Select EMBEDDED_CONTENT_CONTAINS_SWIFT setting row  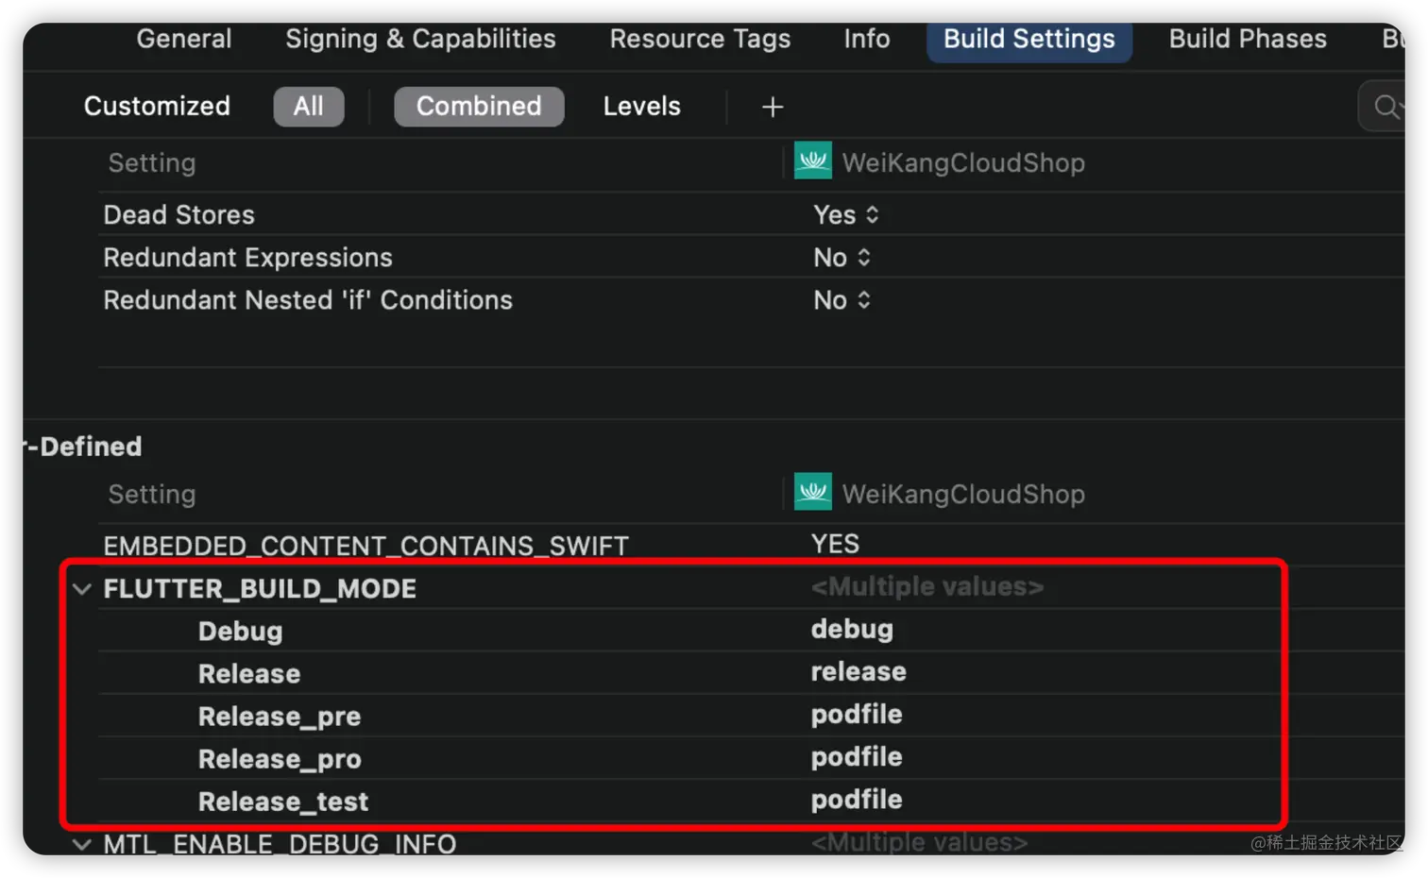click(x=365, y=546)
